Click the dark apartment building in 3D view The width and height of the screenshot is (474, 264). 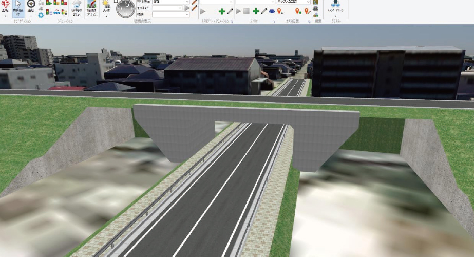388,72
